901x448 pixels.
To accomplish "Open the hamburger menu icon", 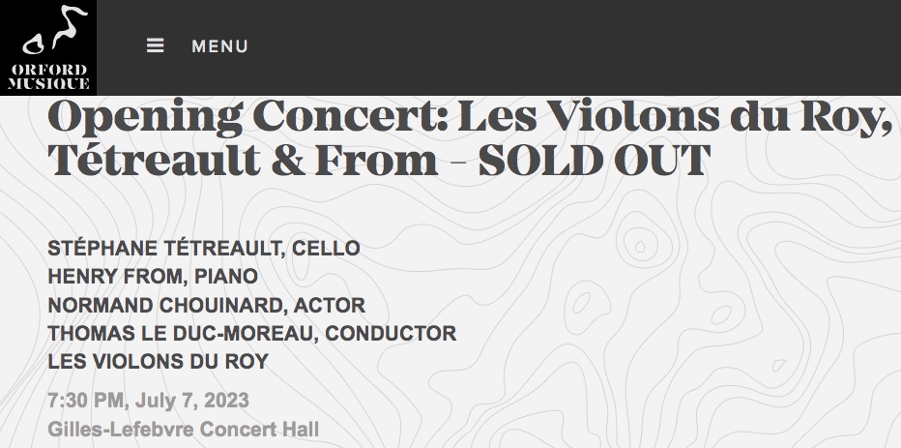I will pyautogui.click(x=155, y=45).
